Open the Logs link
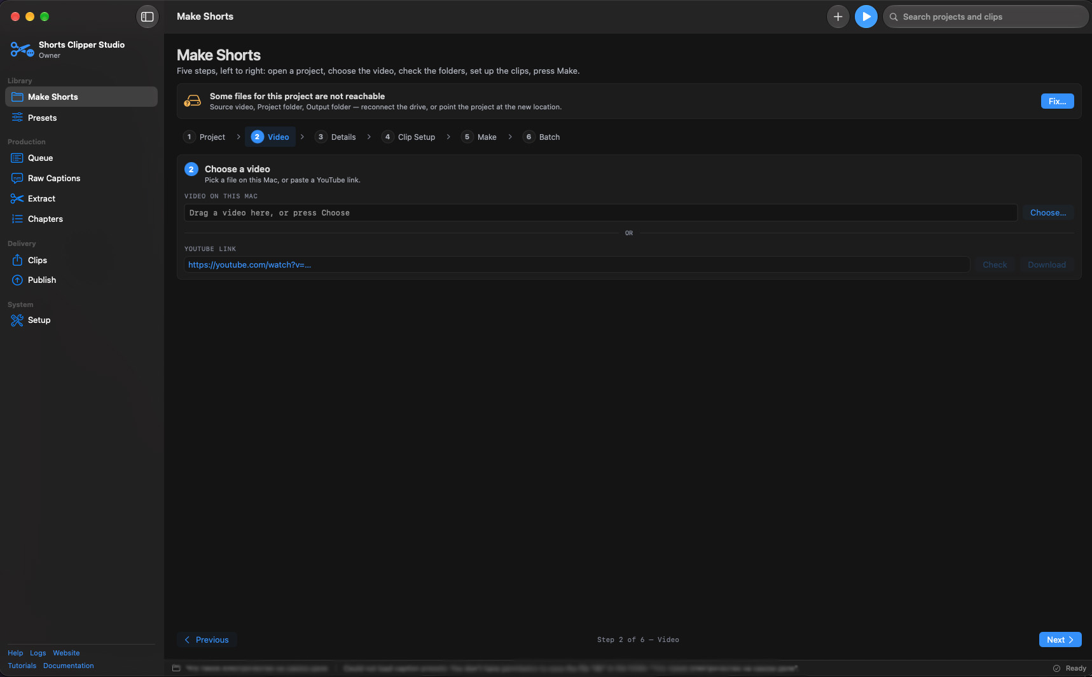The image size is (1092, 677). pos(38,653)
